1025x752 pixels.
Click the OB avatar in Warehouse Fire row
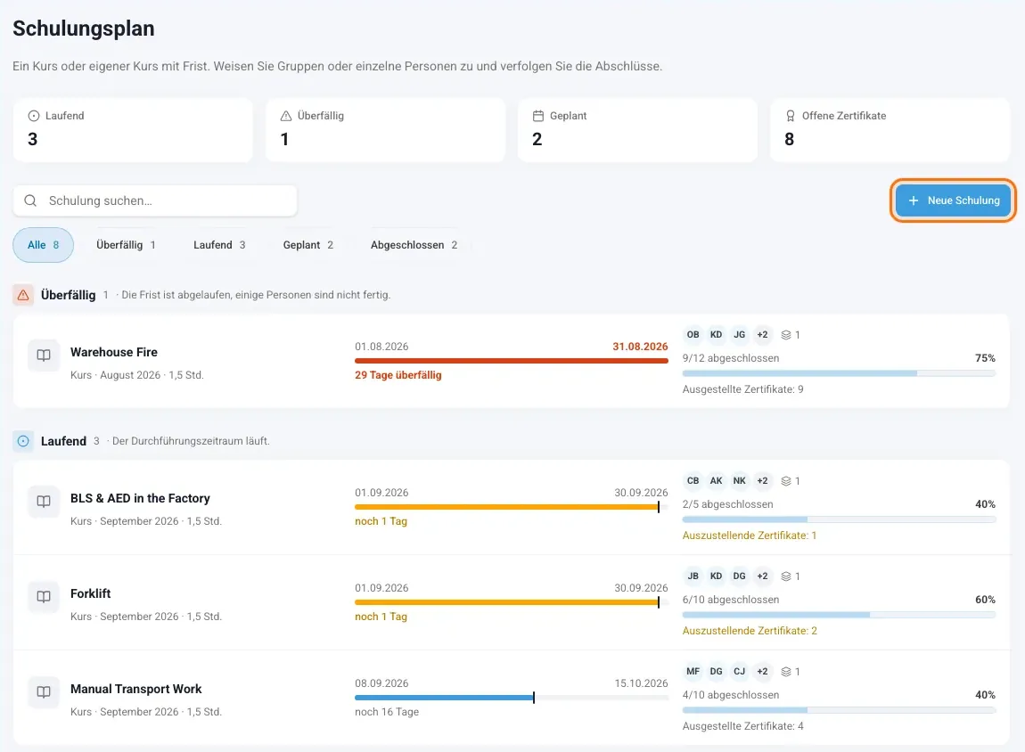click(x=693, y=335)
